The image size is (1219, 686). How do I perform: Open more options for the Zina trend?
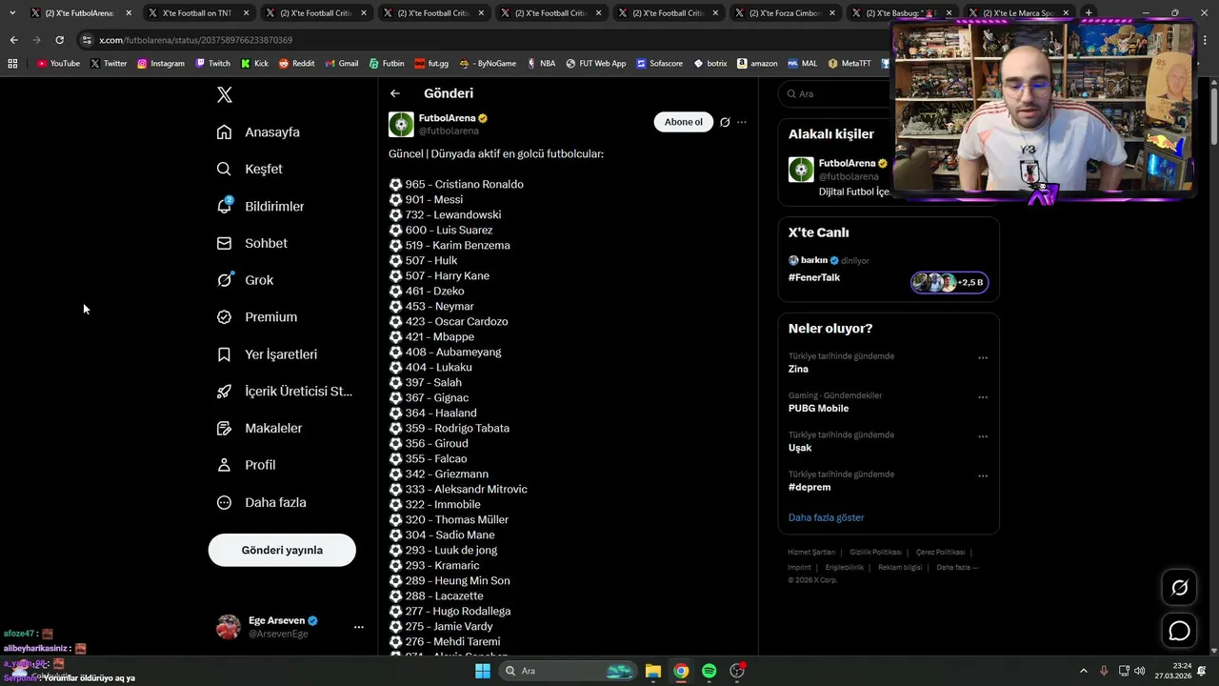pos(983,358)
